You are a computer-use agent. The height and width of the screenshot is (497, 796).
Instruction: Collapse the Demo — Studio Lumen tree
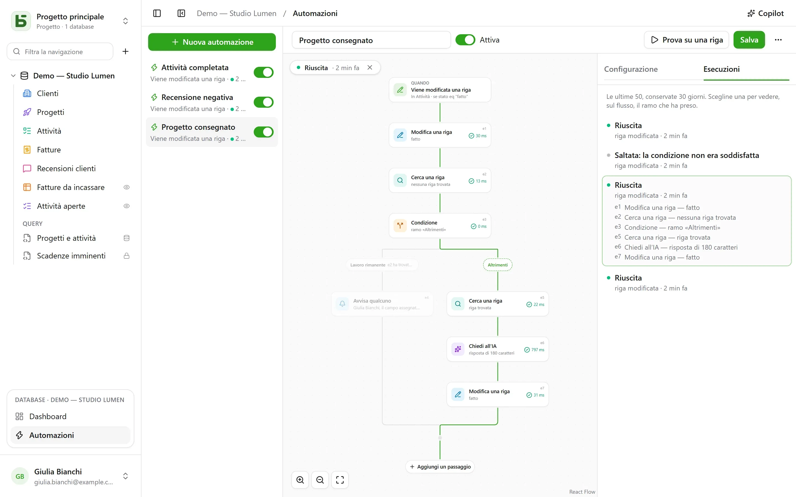pos(13,76)
